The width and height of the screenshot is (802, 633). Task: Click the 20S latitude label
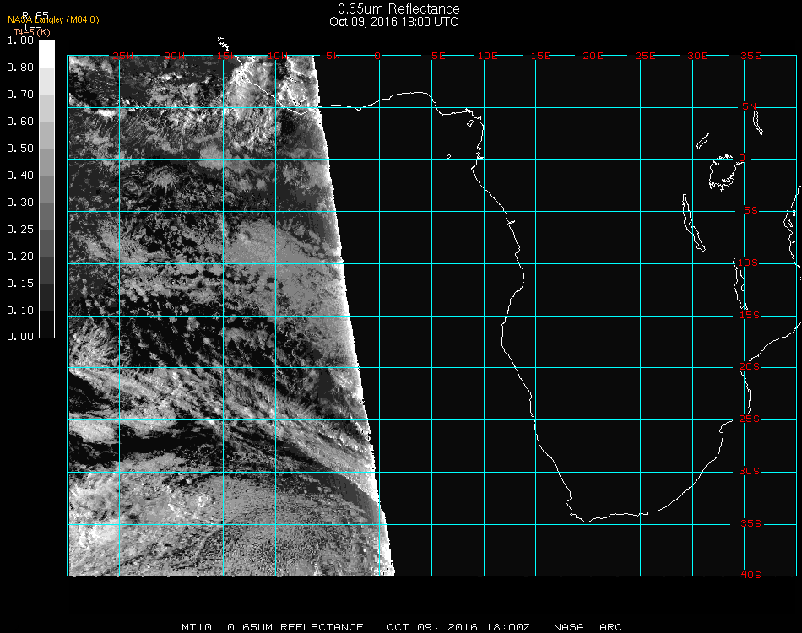[x=750, y=367]
